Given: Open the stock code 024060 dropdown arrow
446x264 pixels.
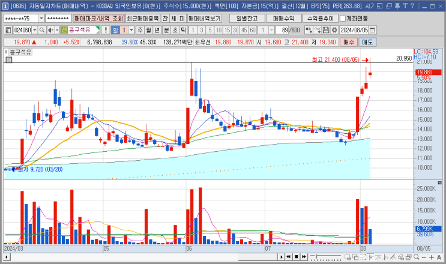Looking at the screenshot, I should 35,30.
